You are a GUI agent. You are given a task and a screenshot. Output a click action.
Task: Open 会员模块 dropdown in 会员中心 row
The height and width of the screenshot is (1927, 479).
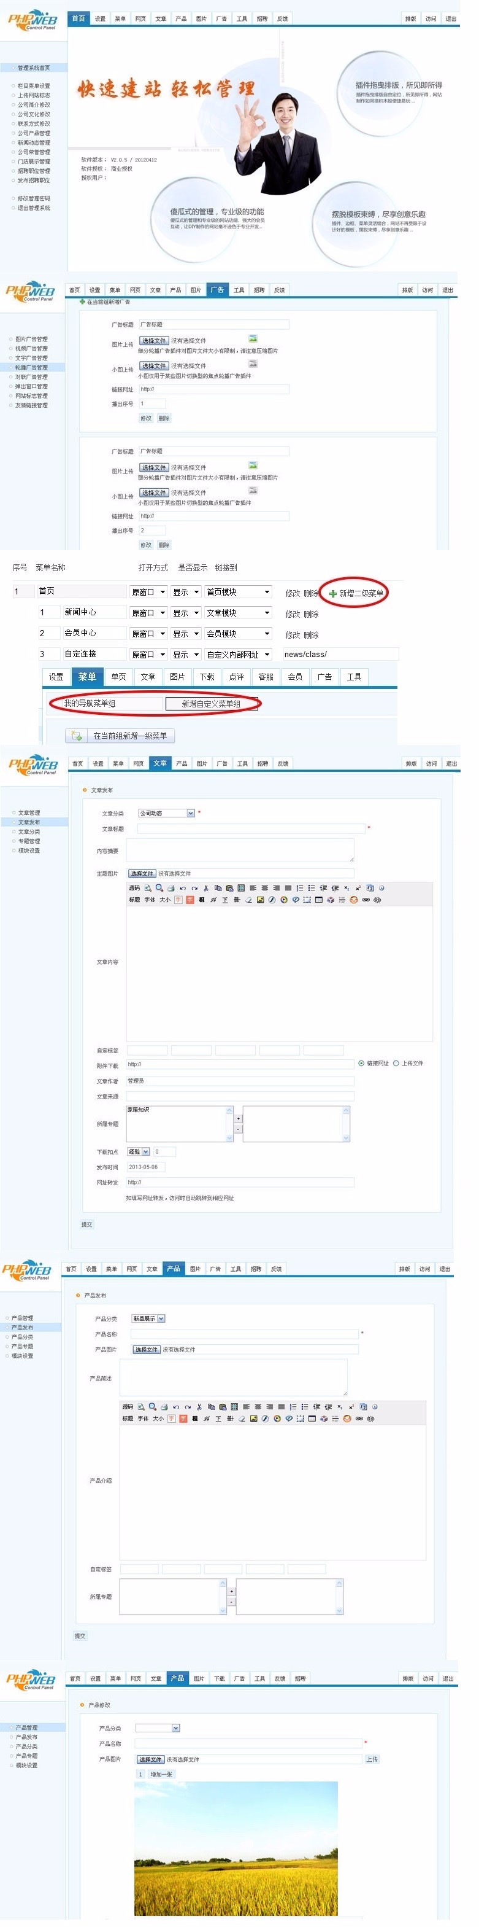tap(237, 634)
